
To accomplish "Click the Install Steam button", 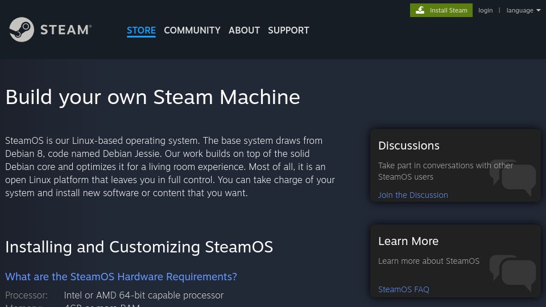I will click(x=441, y=10).
